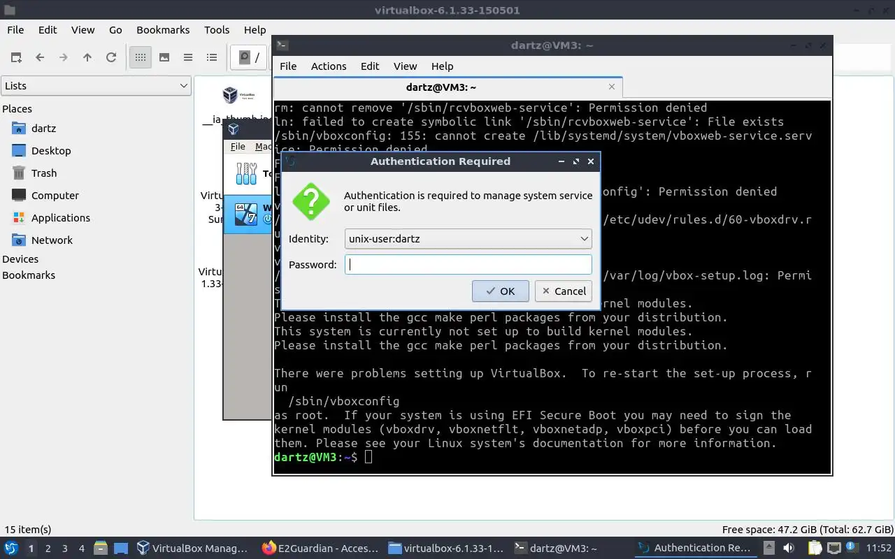Select Tools icon in VirtualBox Manager
Screen dimensions: 895x559
tap(246, 173)
